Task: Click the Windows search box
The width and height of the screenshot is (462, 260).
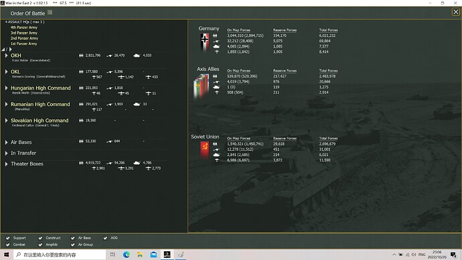Action: tap(60, 255)
